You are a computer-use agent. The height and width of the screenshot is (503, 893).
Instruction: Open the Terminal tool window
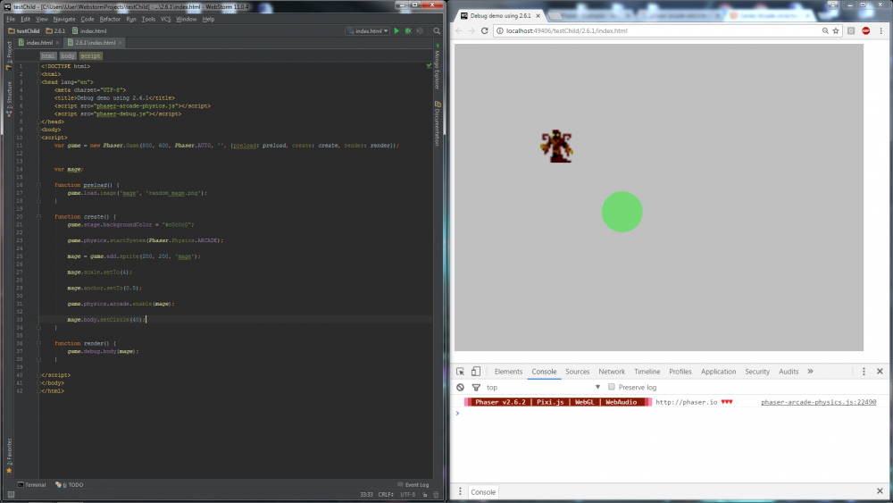pos(31,485)
